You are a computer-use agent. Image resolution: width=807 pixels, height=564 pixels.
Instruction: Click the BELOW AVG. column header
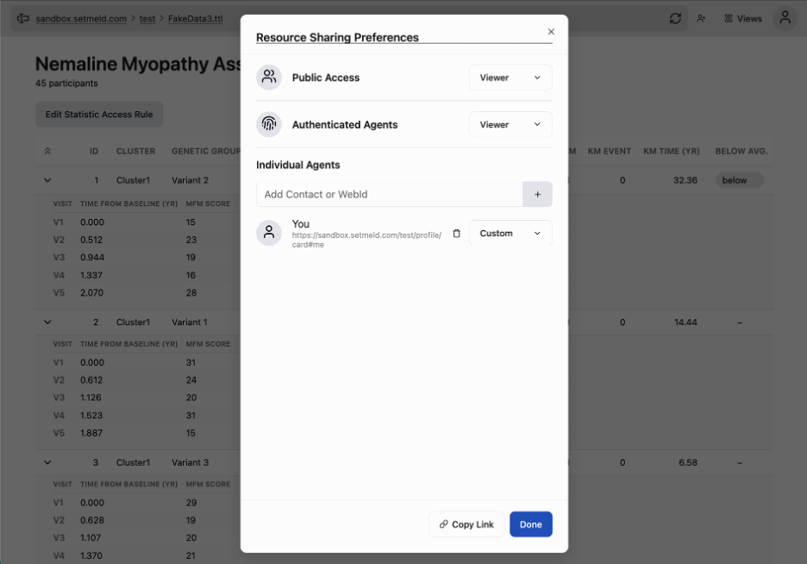[x=741, y=151]
